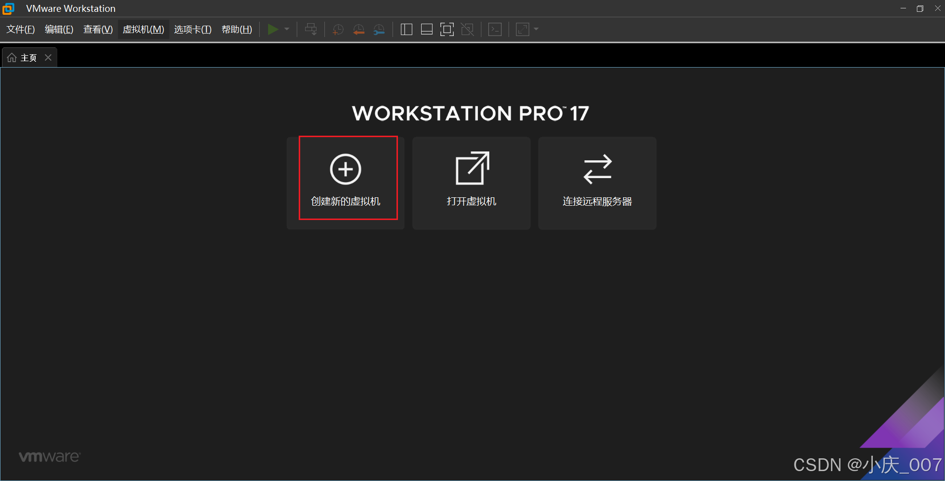The image size is (945, 481).
Task: Take a snapshot with the clock-plus icon
Action: point(338,30)
